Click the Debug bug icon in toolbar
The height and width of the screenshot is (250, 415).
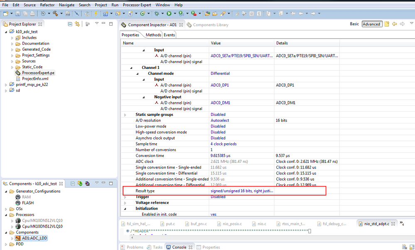157,14
